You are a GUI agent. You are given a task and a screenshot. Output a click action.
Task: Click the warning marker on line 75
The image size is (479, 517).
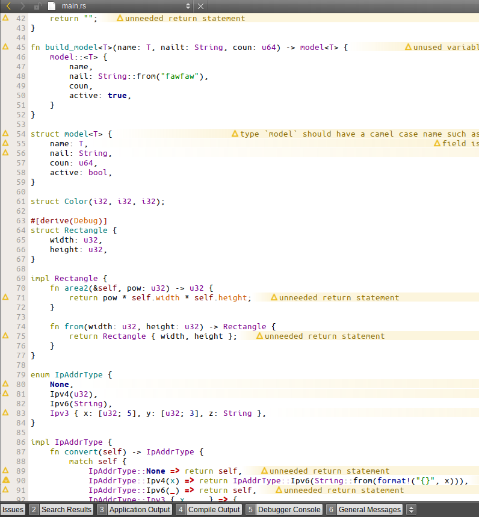(x=5, y=336)
